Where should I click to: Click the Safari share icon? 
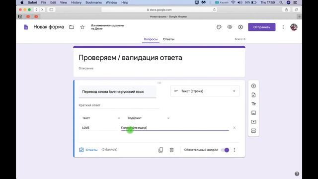pos(286,9)
